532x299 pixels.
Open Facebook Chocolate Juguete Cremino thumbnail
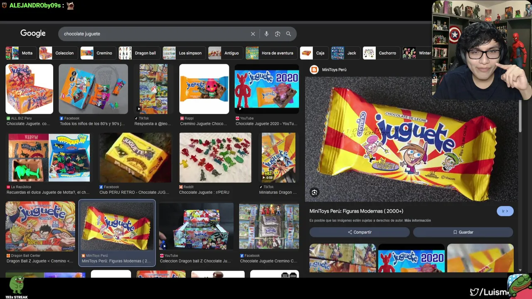[x=269, y=226]
